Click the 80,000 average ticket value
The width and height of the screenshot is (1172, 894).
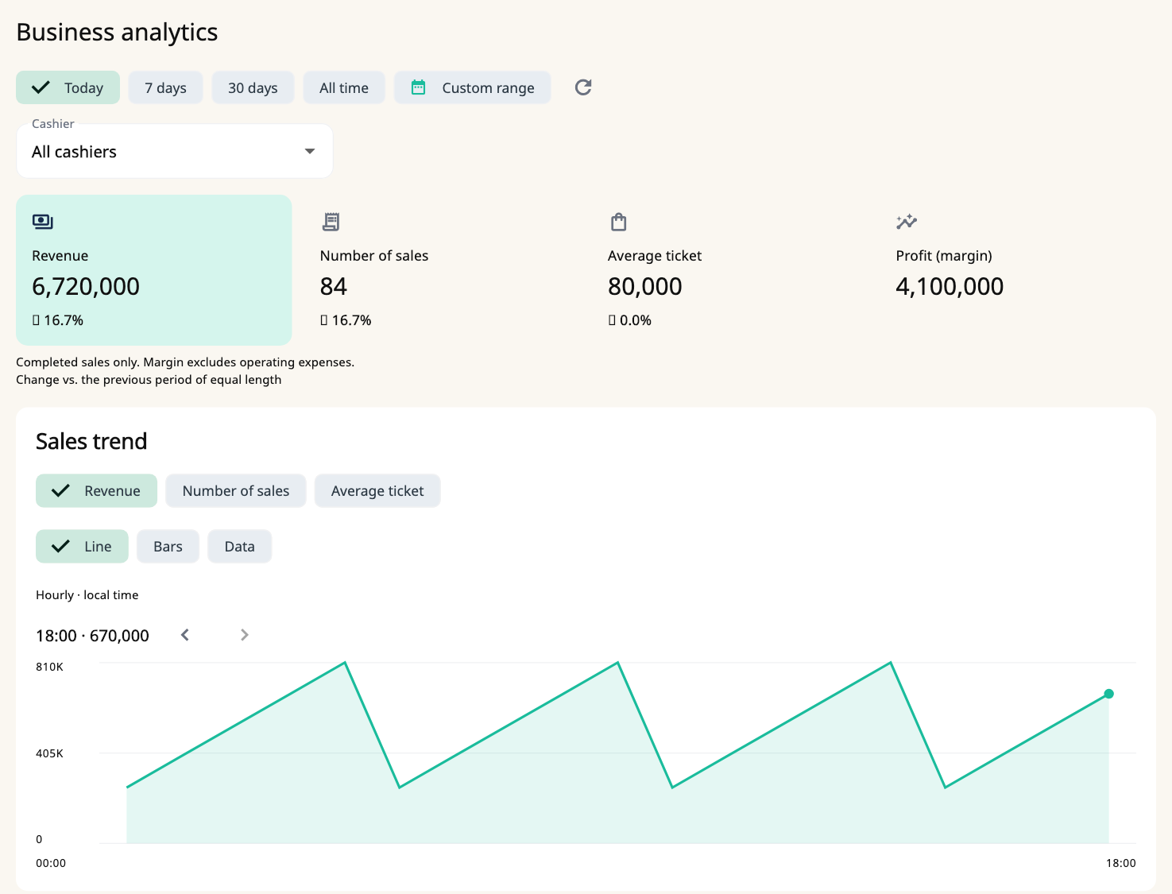coord(644,286)
